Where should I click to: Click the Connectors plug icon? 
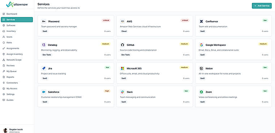coord(4,83)
